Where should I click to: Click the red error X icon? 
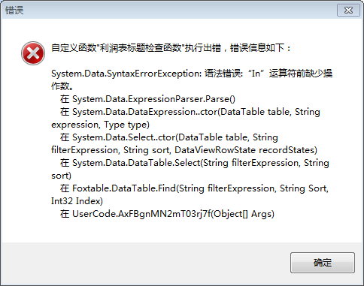coord(33,53)
